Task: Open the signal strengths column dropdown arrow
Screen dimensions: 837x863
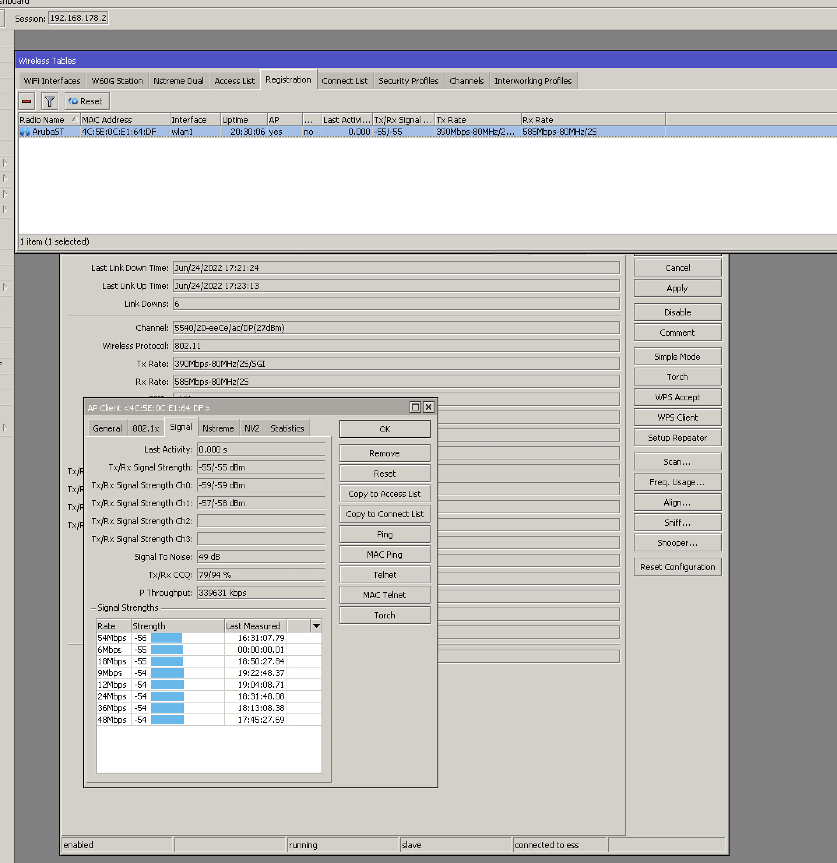Action: (x=316, y=626)
